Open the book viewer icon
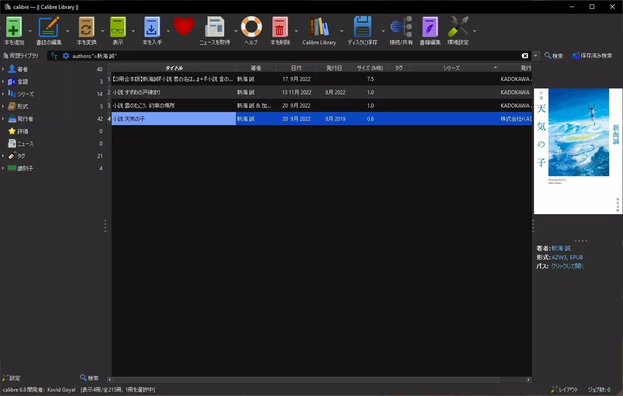623x396 pixels. coord(118,27)
